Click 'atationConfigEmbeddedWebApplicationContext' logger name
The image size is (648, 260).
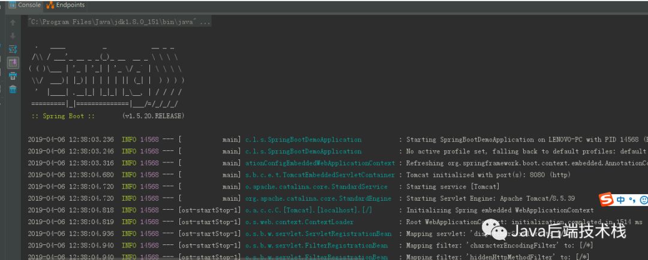[320, 163]
